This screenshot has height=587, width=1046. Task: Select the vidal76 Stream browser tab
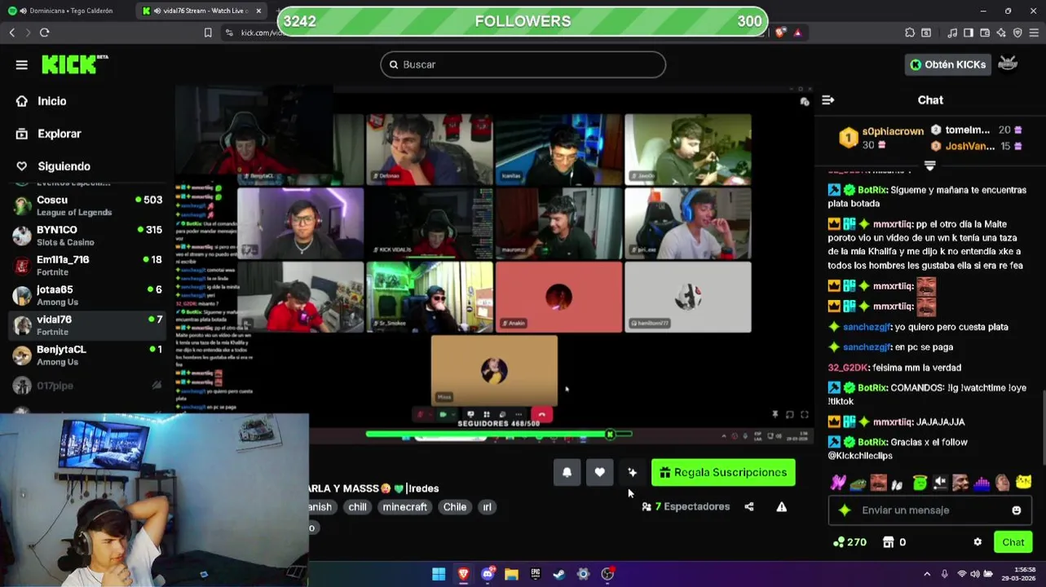coord(201,11)
